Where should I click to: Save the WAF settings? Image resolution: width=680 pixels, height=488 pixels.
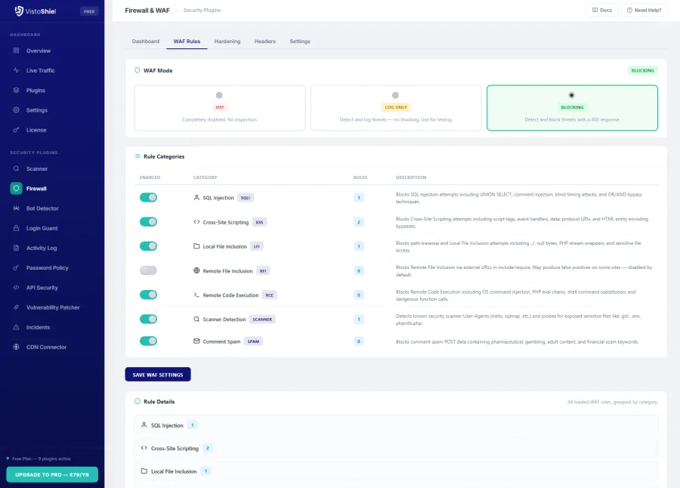[158, 374]
